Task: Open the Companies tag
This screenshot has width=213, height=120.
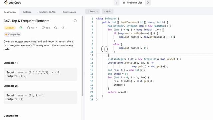Action: (x=13, y=34)
